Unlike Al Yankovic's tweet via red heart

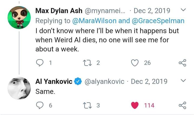pos(135,105)
